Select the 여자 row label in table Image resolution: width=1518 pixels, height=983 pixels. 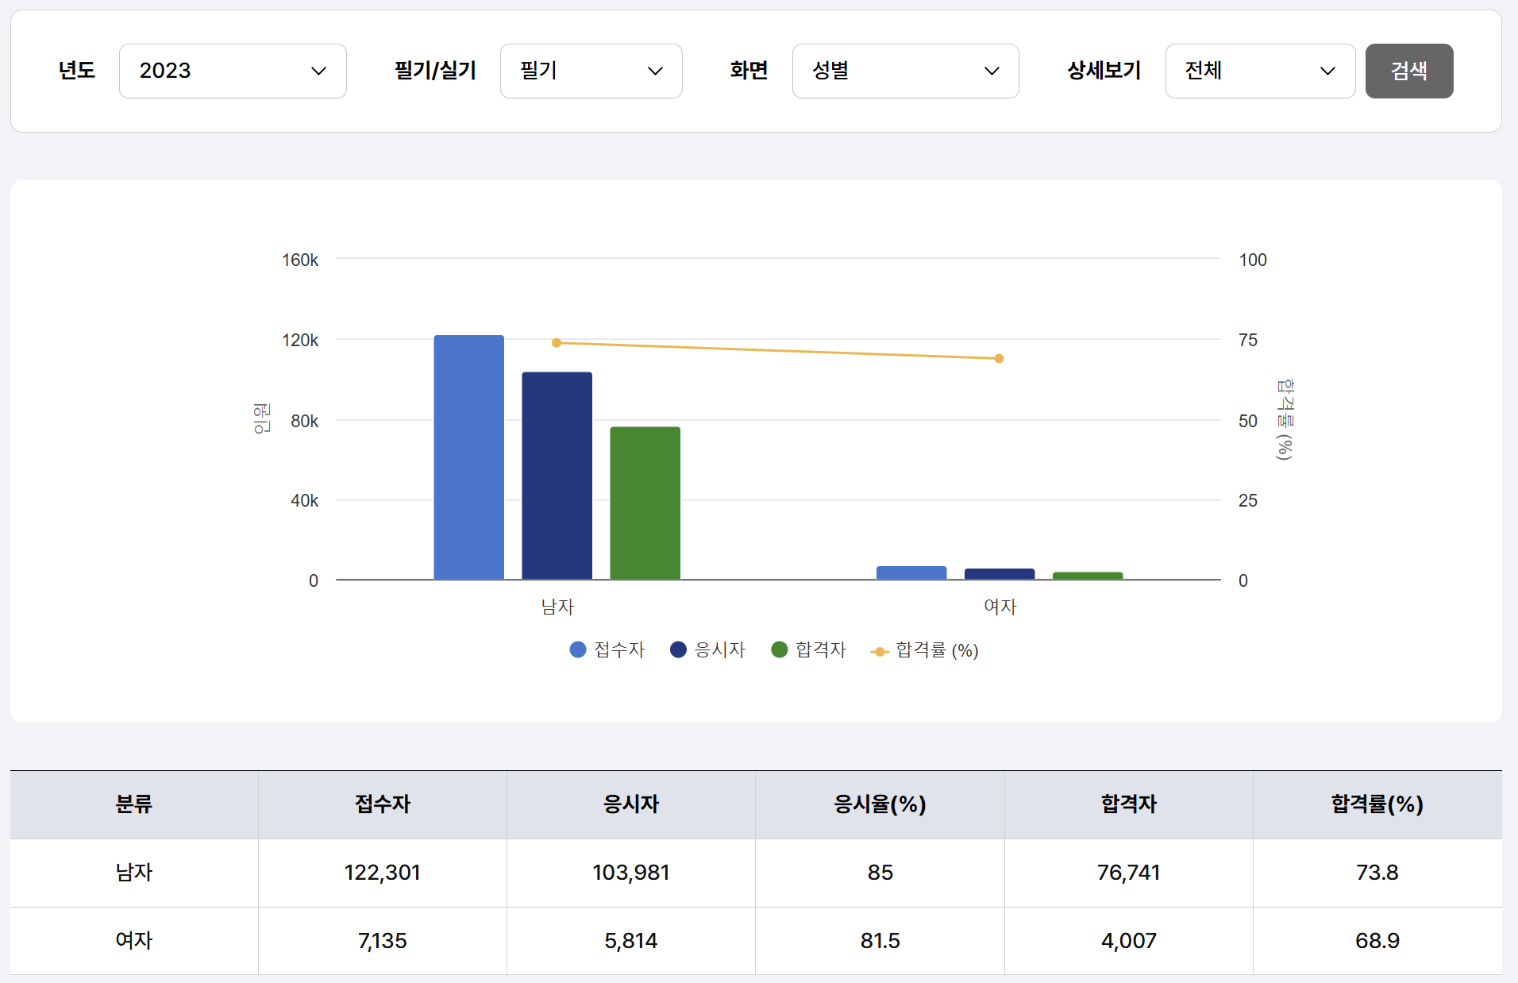click(134, 941)
